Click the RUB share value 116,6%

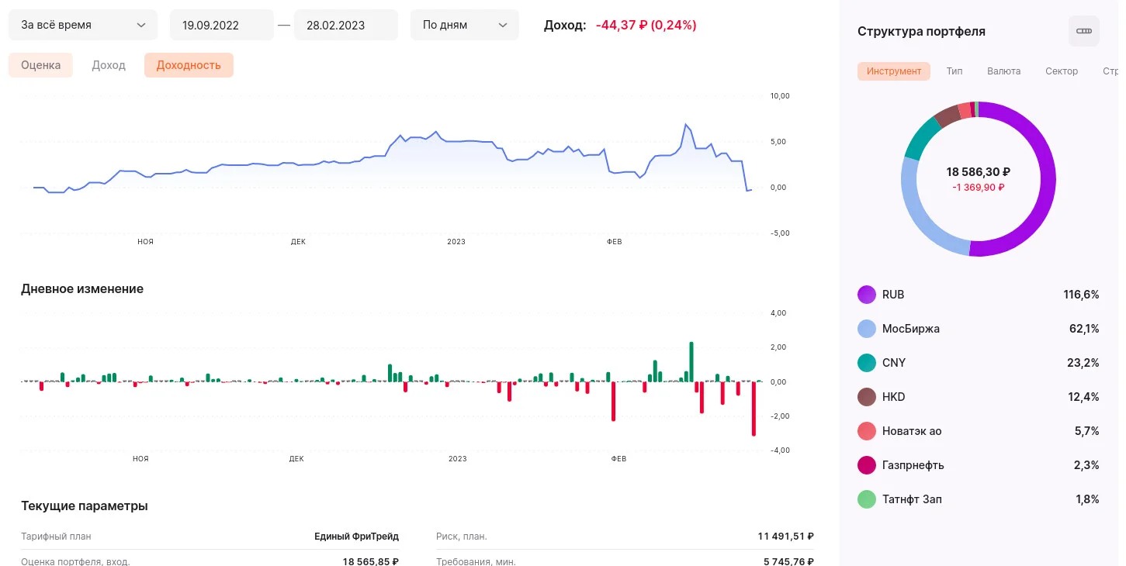(1081, 295)
